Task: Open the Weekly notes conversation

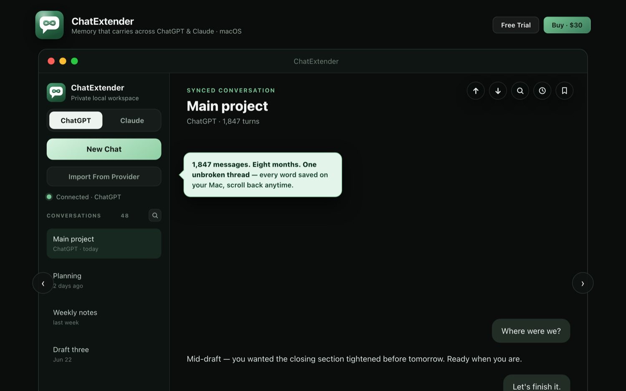Action: click(104, 317)
